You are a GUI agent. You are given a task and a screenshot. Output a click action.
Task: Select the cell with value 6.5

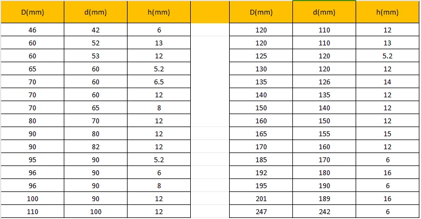[159, 82]
